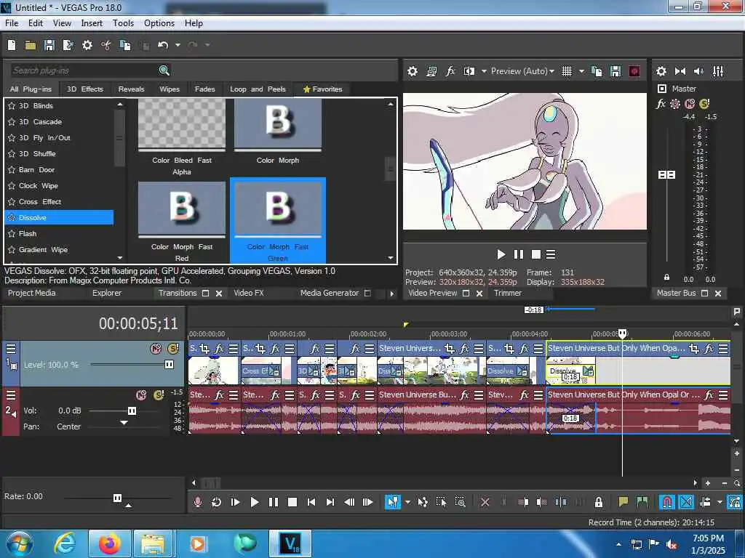Open the Undo history dropdown arrow
Image resolution: width=745 pixels, height=558 pixels.
[x=178, y=45]
